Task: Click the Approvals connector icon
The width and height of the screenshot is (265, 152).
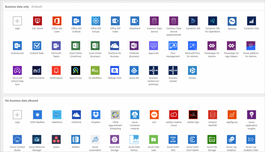Action: 154,46
